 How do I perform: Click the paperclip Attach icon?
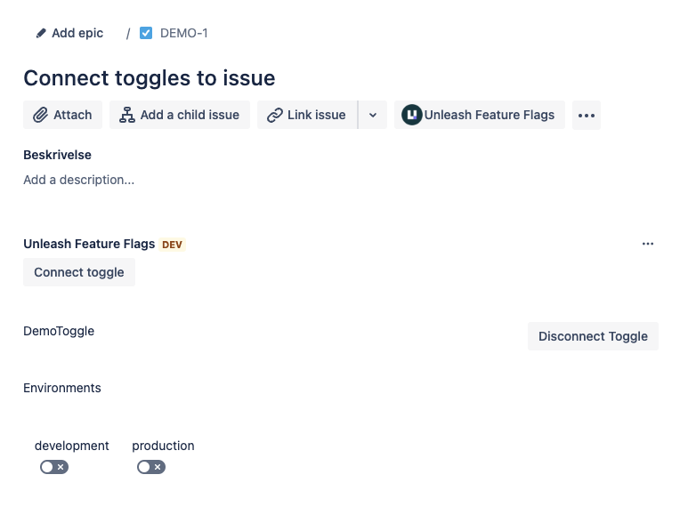point(40,115)
